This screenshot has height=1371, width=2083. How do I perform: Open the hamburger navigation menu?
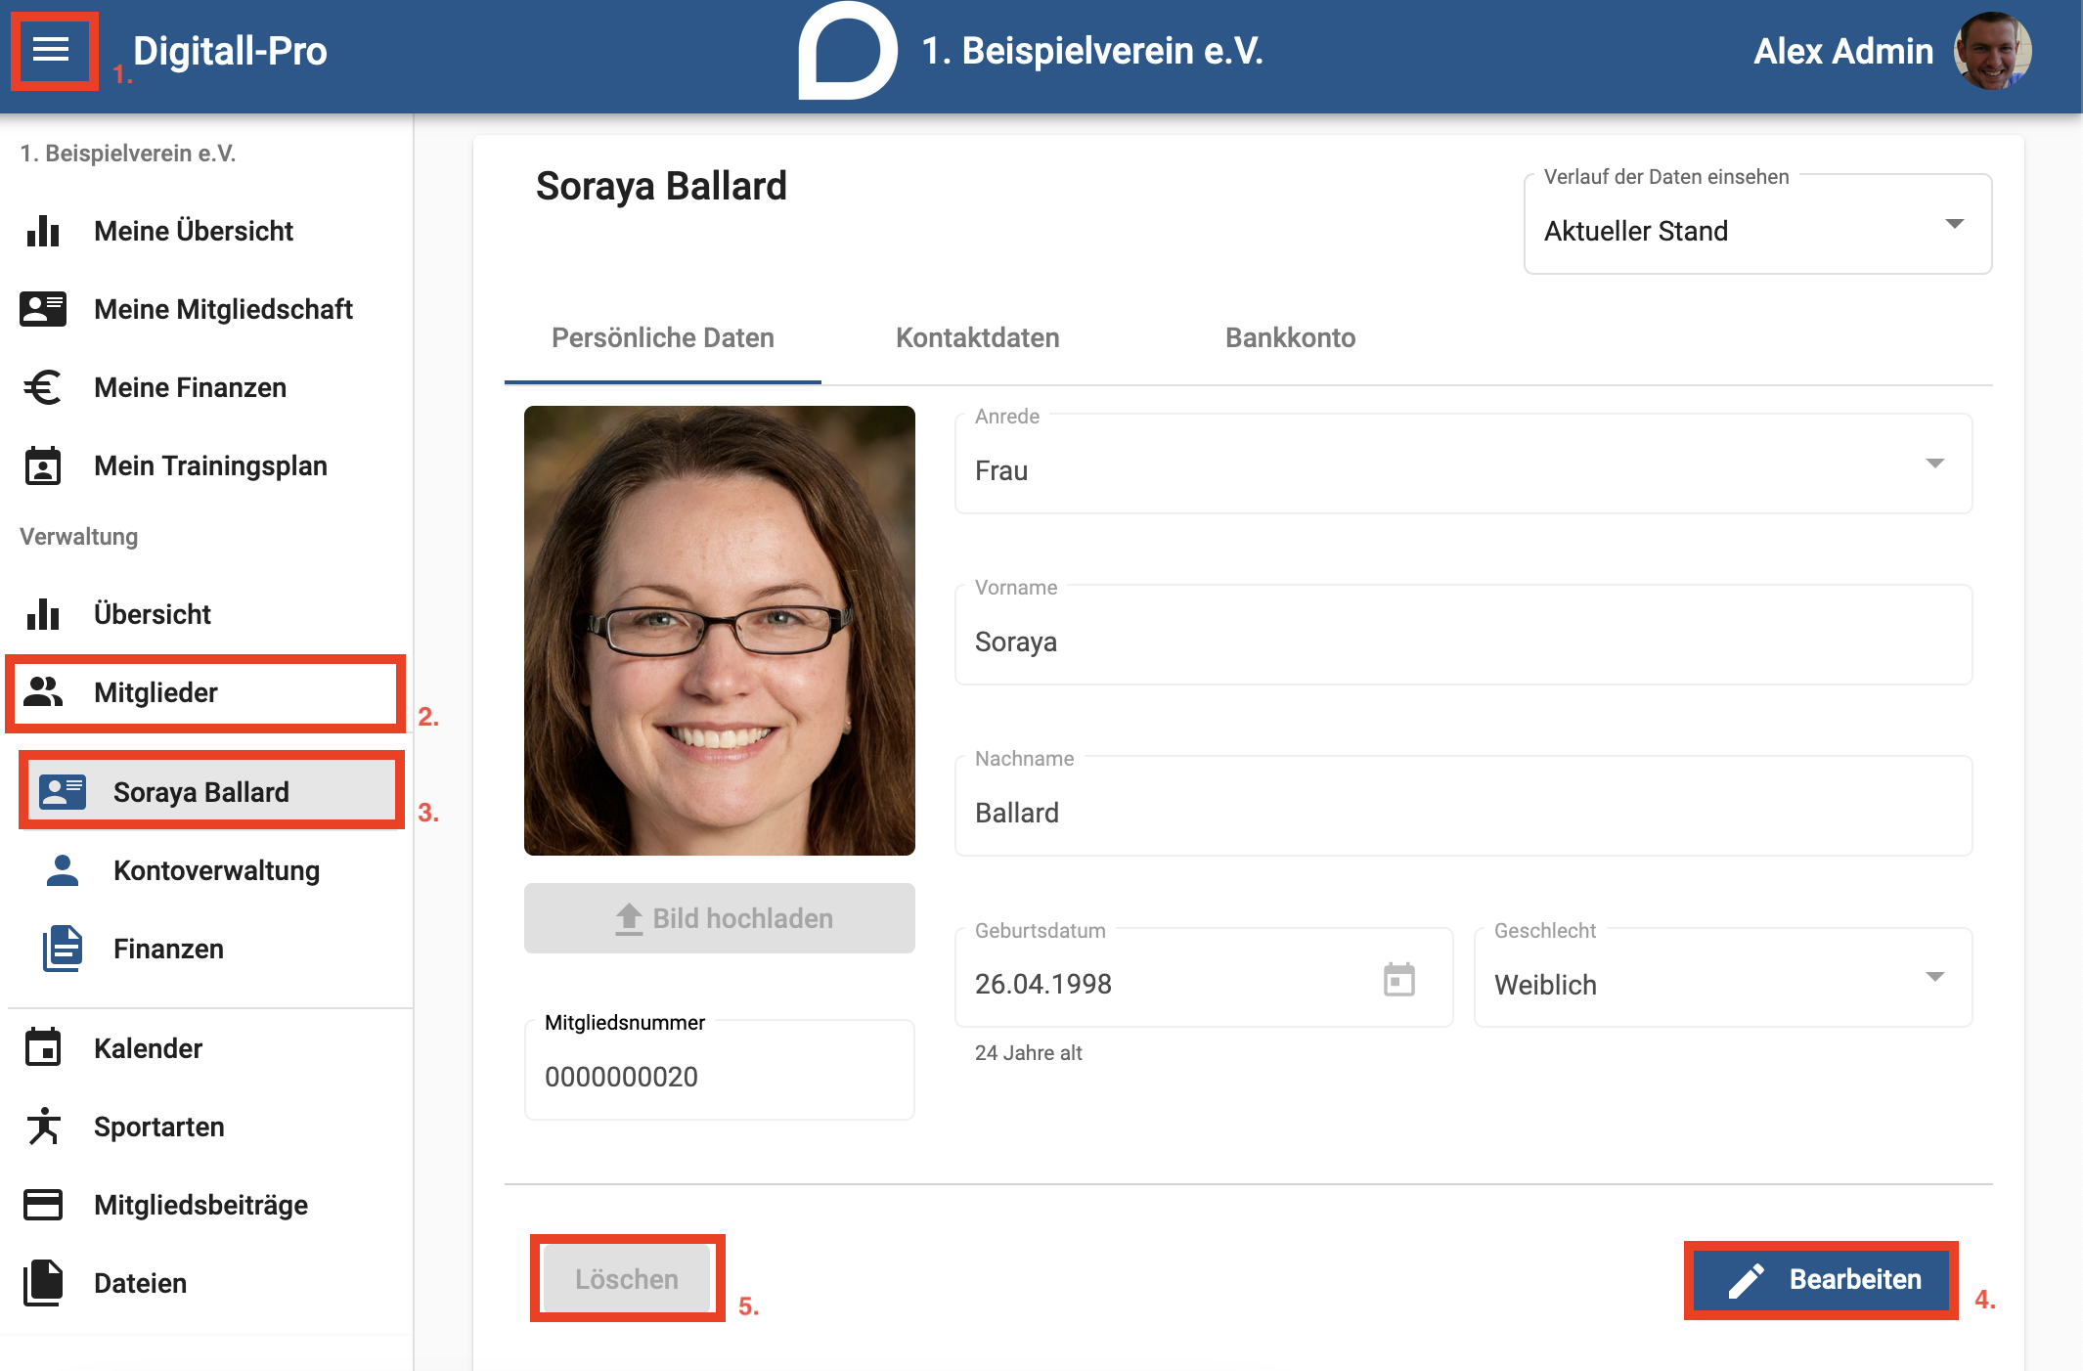[51, 50]
